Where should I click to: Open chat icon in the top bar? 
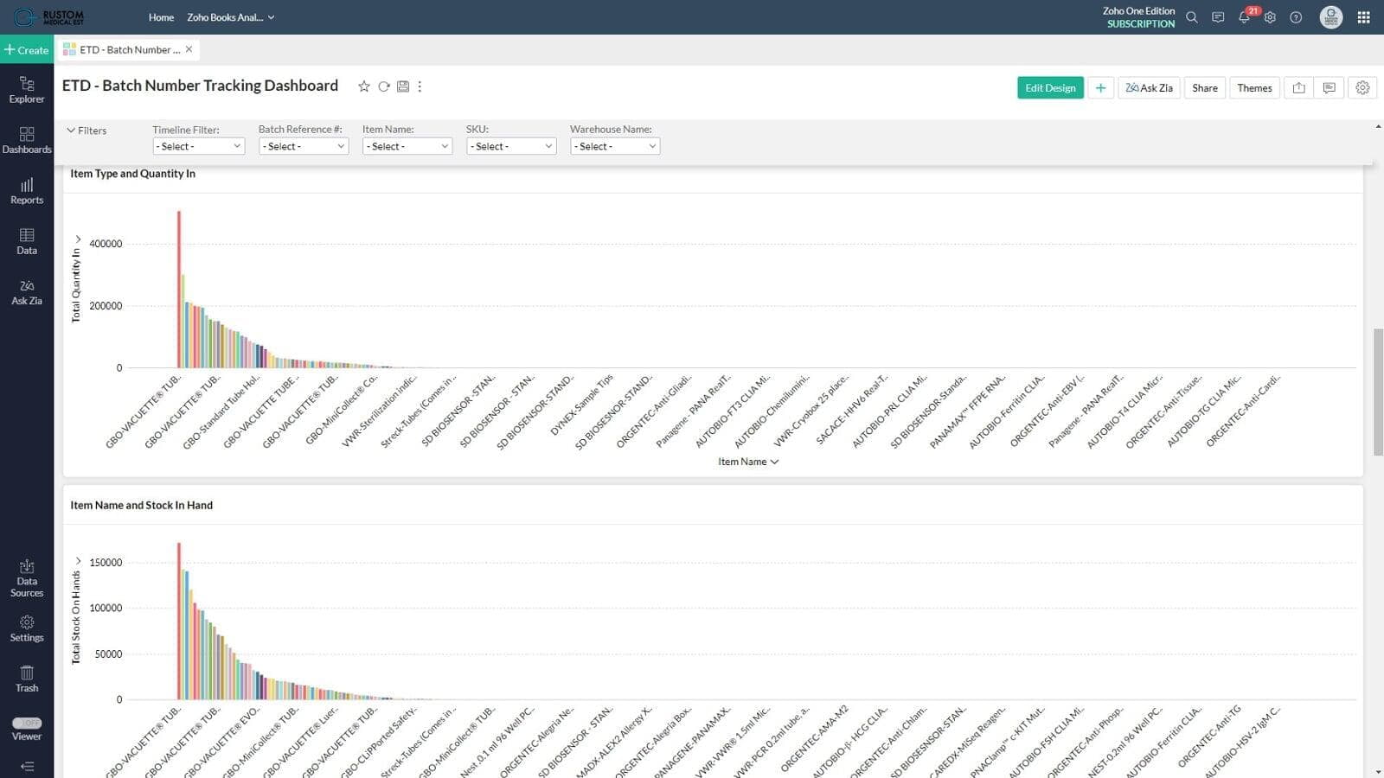pos(1218,17)
